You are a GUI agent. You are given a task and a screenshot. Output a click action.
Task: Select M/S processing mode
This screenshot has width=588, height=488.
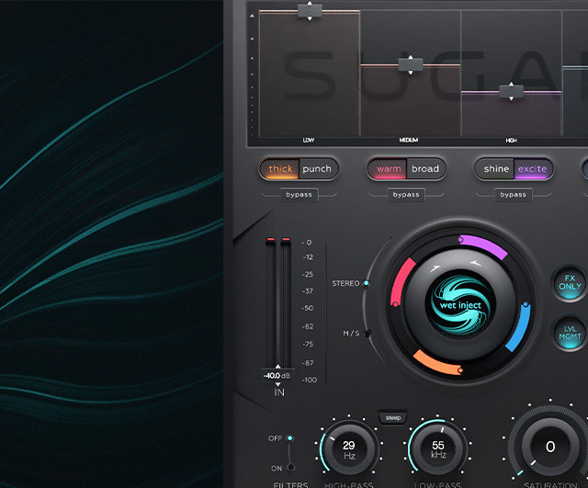click(x=367, y=333)
